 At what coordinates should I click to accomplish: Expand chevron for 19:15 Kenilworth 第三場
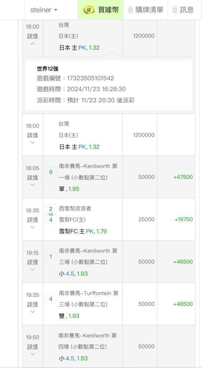(x=33, y=269)
